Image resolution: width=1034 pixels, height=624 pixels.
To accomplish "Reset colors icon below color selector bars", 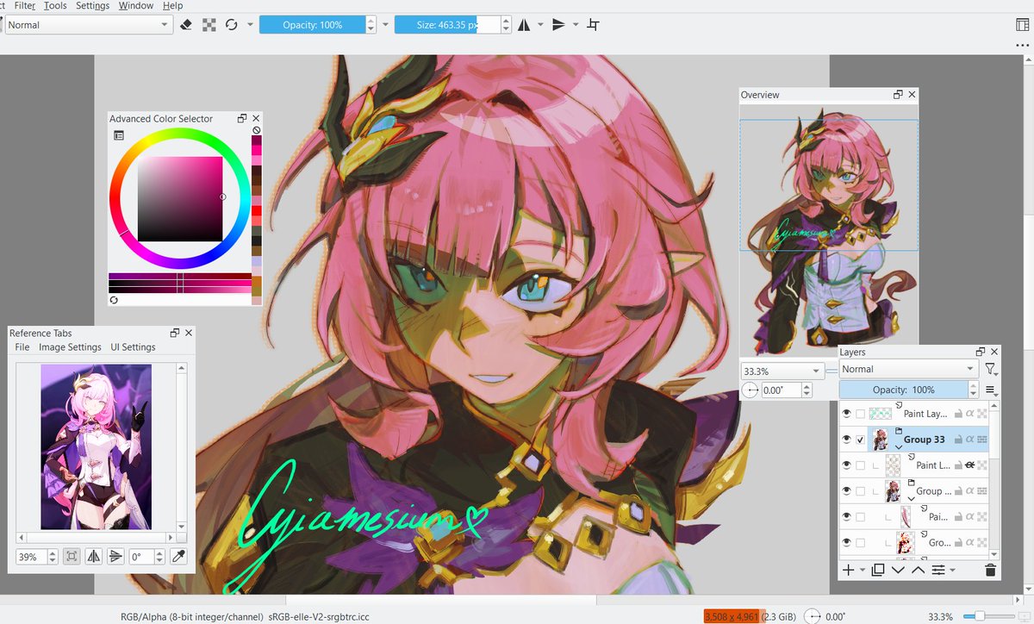I will pos(114,300).
